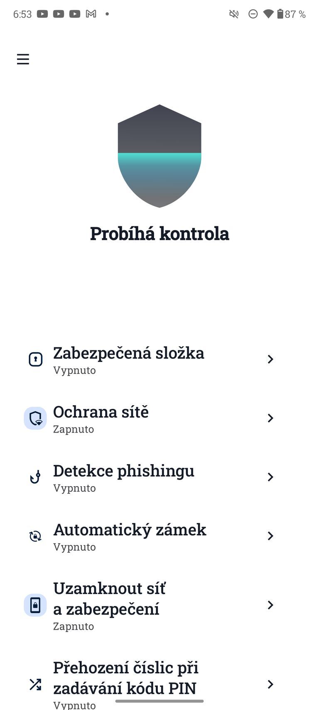Tap the large shield scan icon
The image size is (319, 710).
[x=159, y=156]
